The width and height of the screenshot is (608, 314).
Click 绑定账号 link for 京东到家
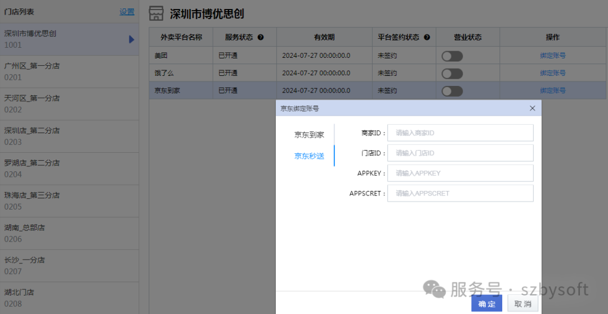[x=553, y=90]
